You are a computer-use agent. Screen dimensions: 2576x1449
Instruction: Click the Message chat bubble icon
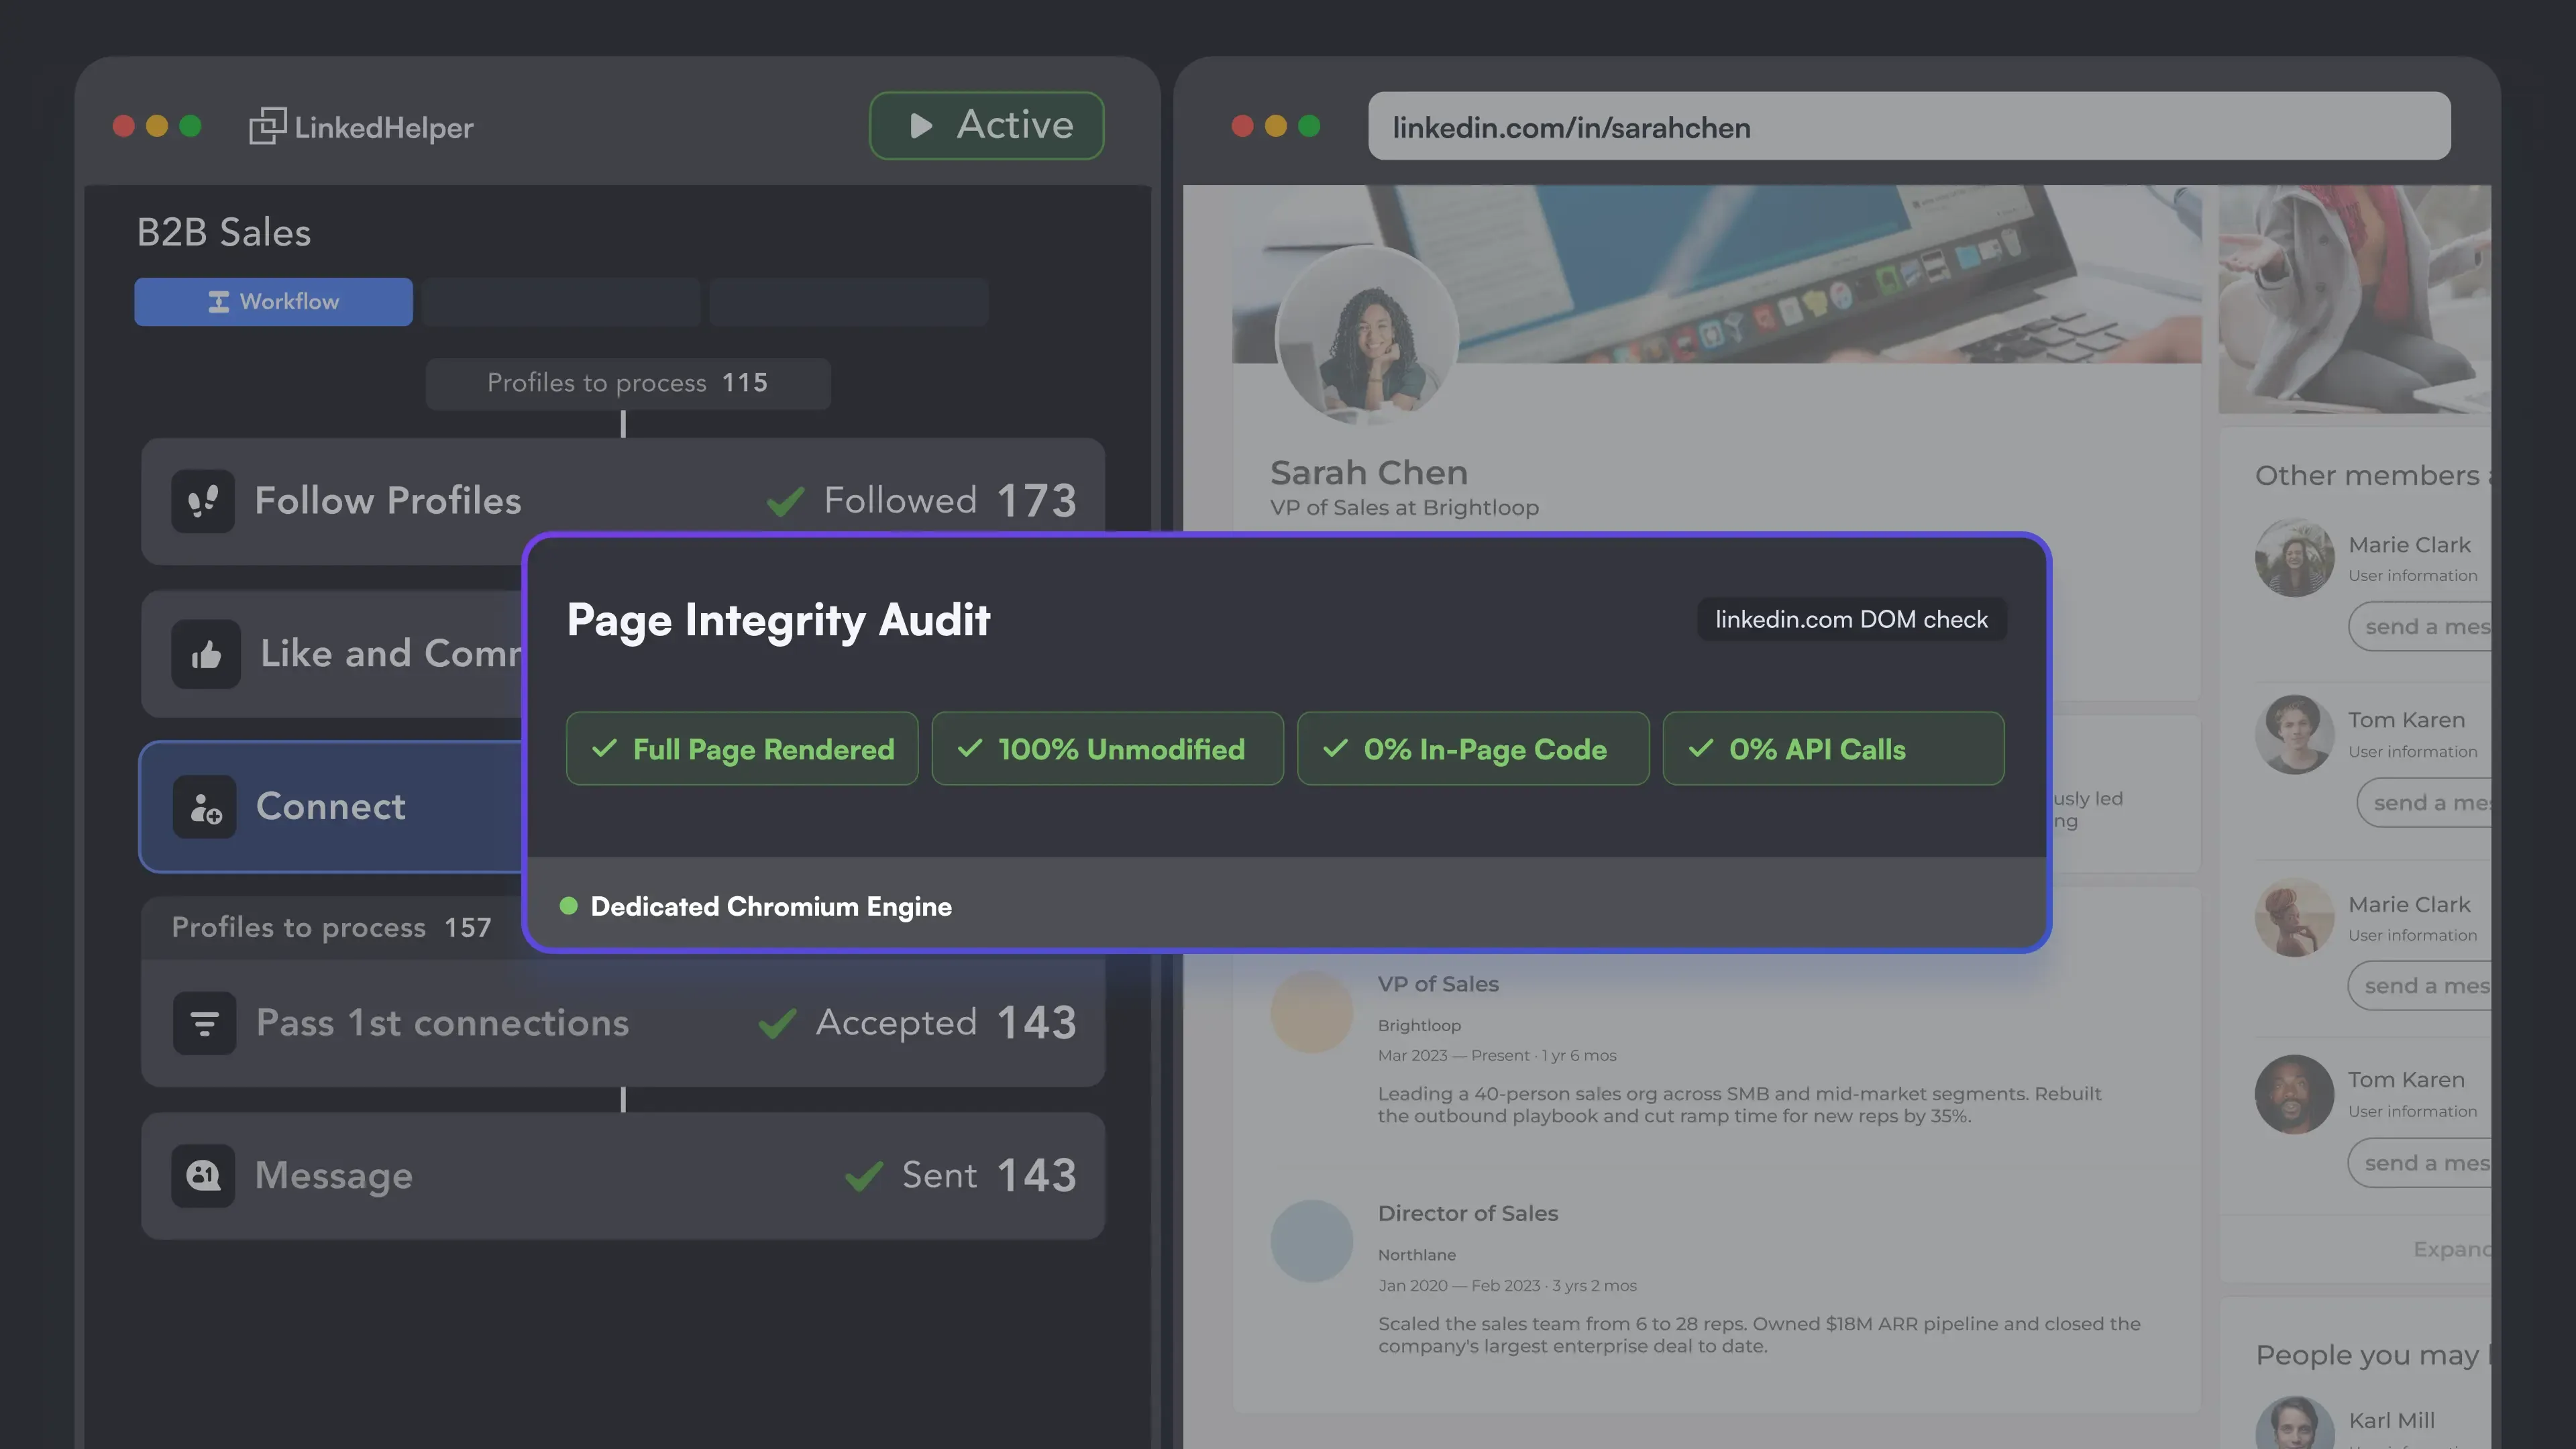(203, 1176)
